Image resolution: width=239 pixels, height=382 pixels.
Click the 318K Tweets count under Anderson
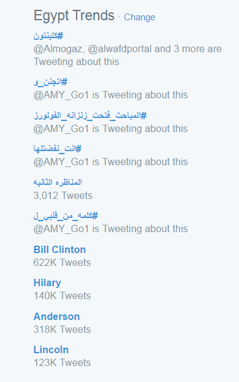click(63, 329)
